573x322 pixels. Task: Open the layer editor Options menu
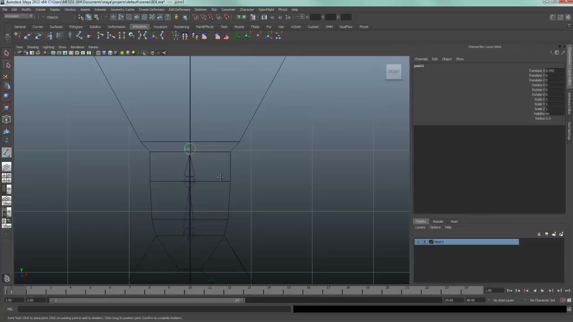pyautogui.click(x=435, y=227)
